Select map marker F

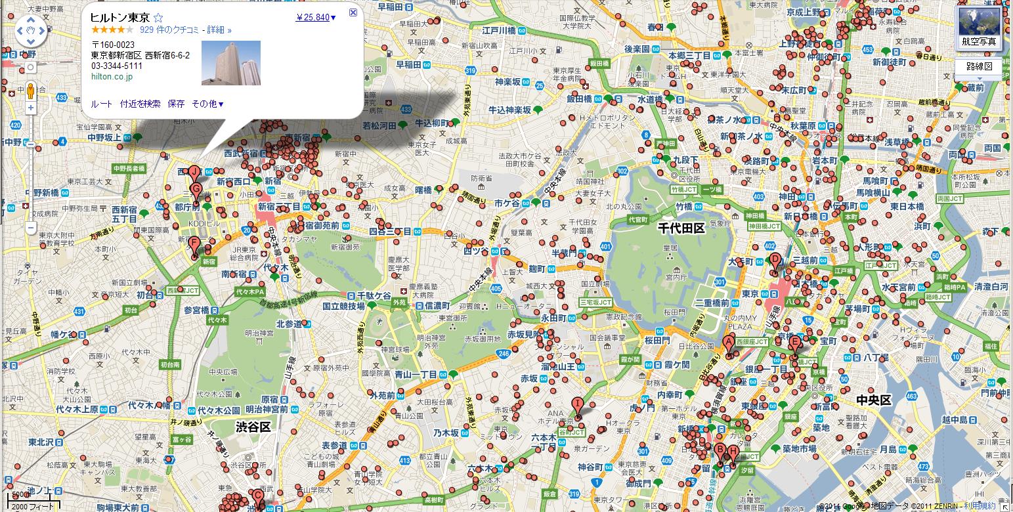click(x=194, y=247)
